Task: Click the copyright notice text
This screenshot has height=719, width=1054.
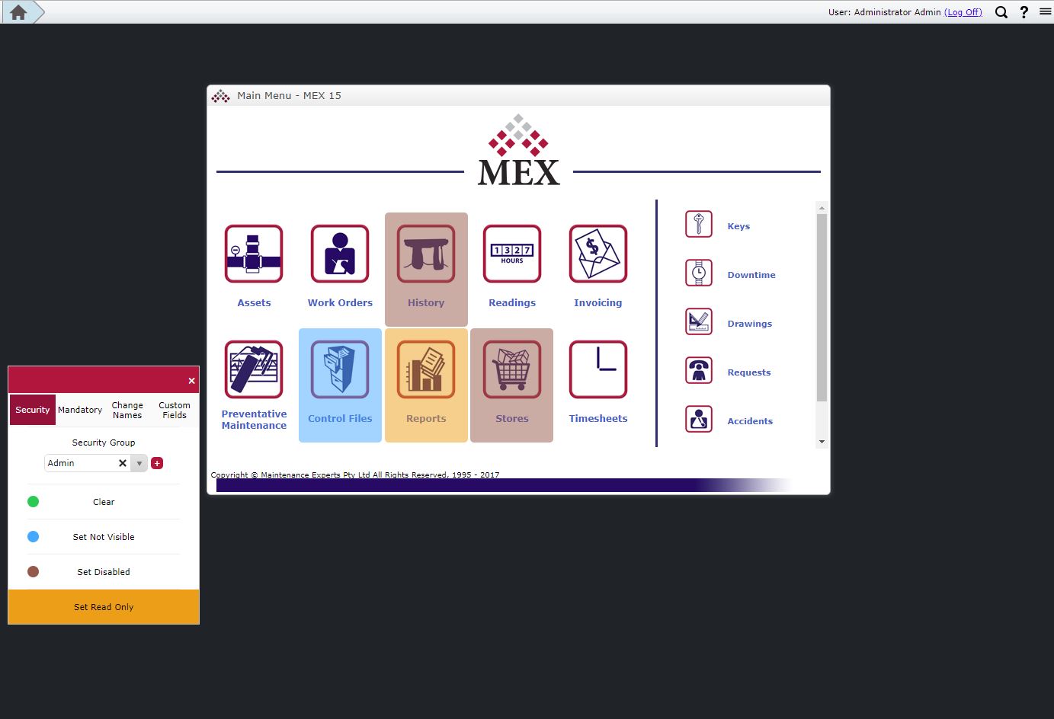Action: pos(355,475)
